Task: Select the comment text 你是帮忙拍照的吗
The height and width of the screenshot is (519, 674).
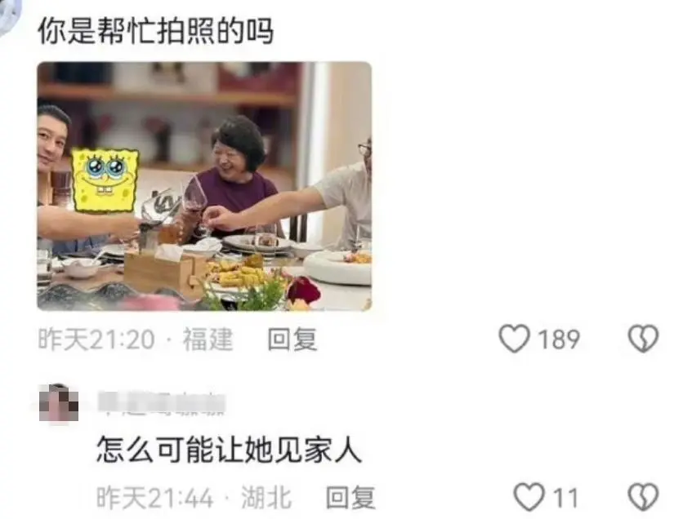Action: coord(155,32)
